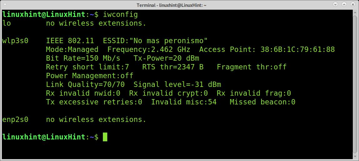Click the green block cursor at the prompt
The image size is (359, 161).
[x=105, y=137]
